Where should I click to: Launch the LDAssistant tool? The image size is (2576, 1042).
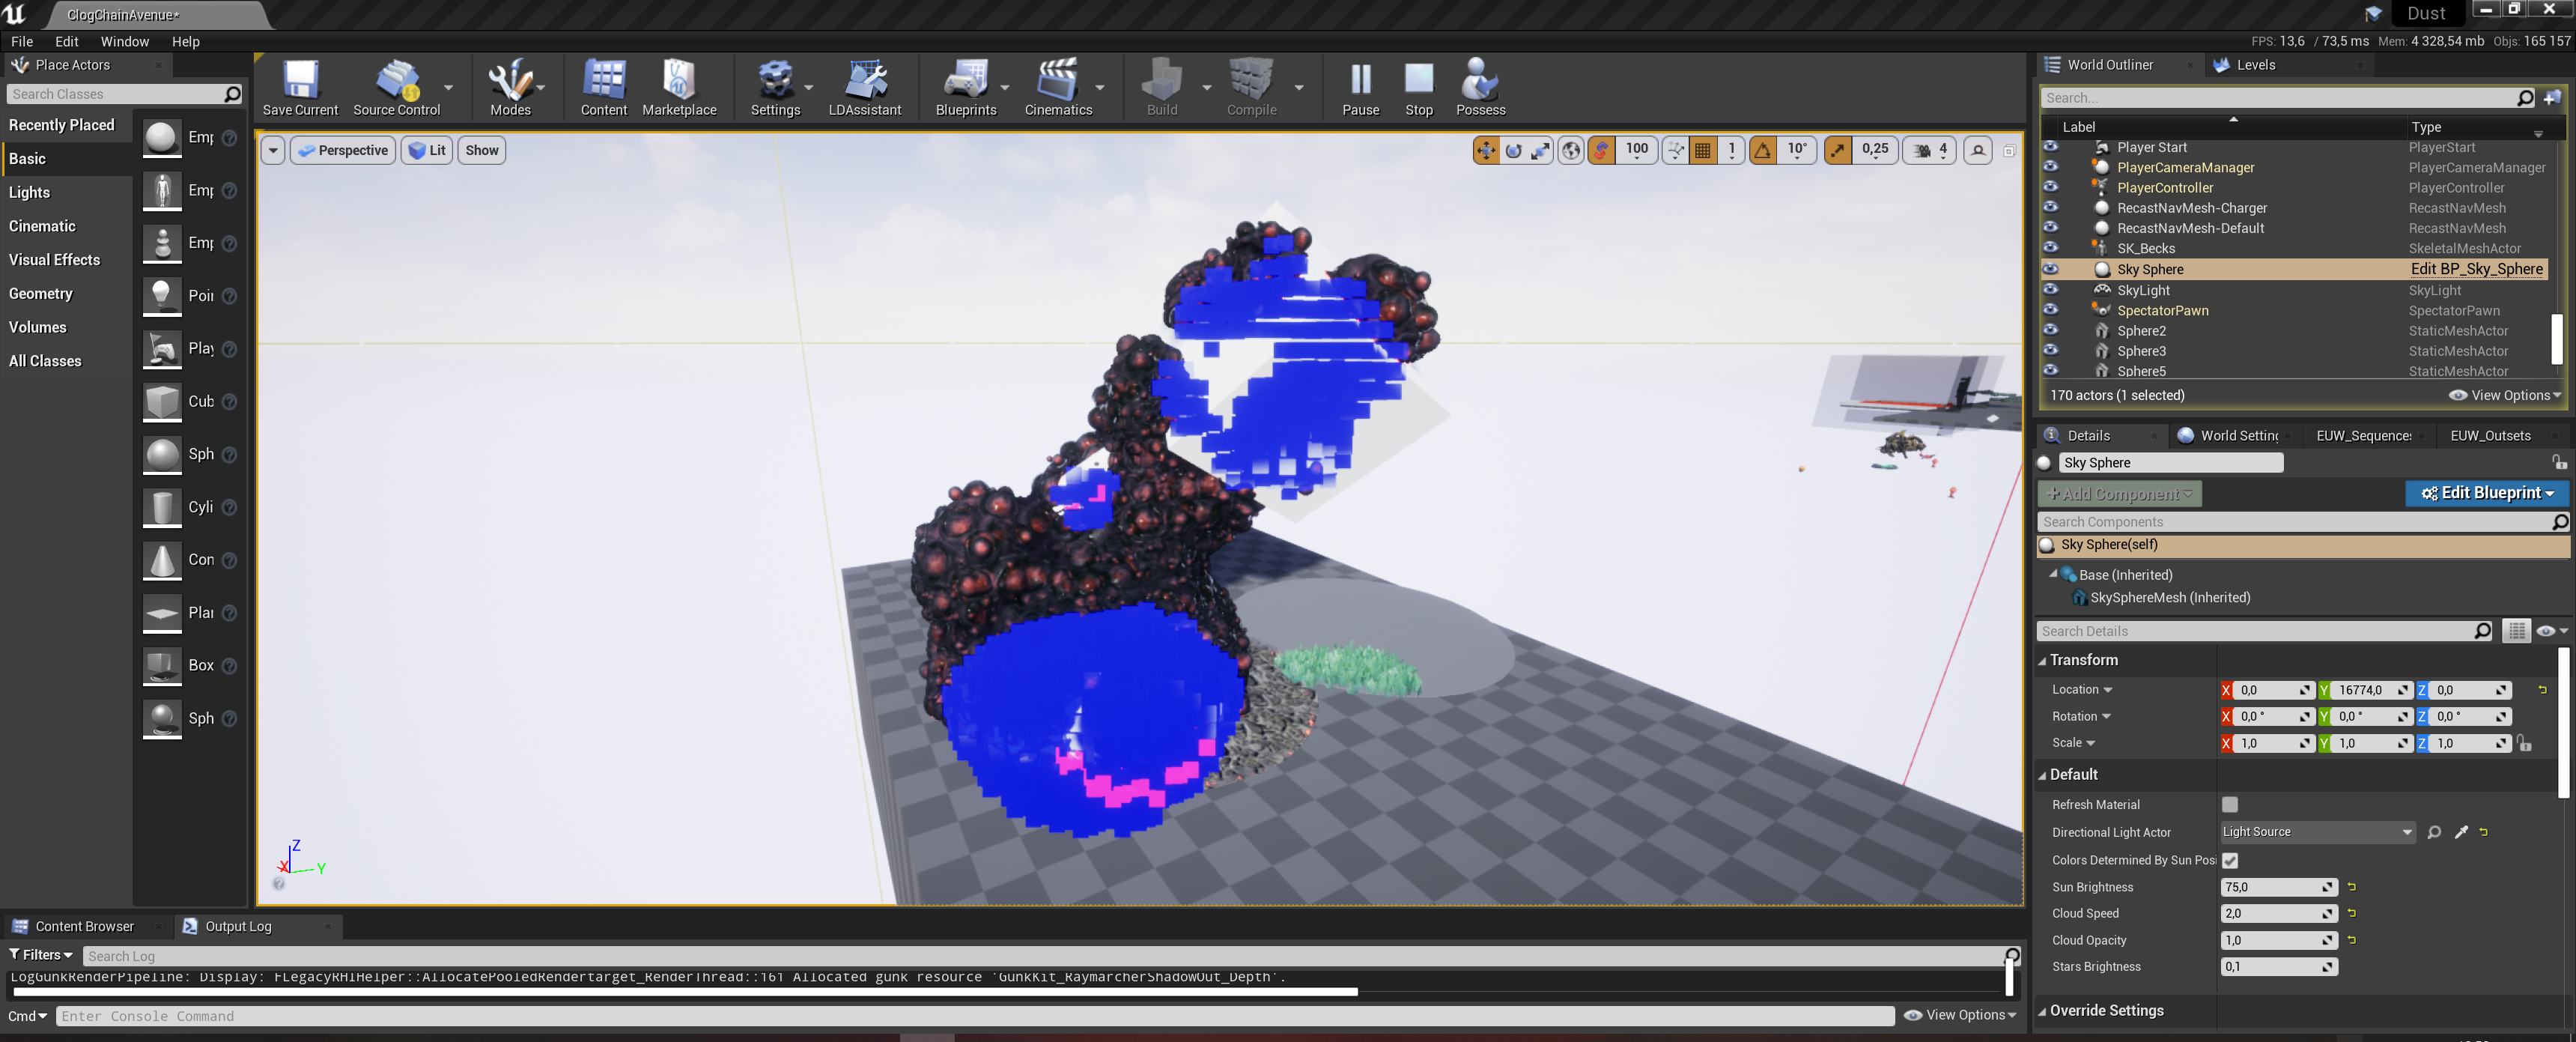[x=864, y=88]
